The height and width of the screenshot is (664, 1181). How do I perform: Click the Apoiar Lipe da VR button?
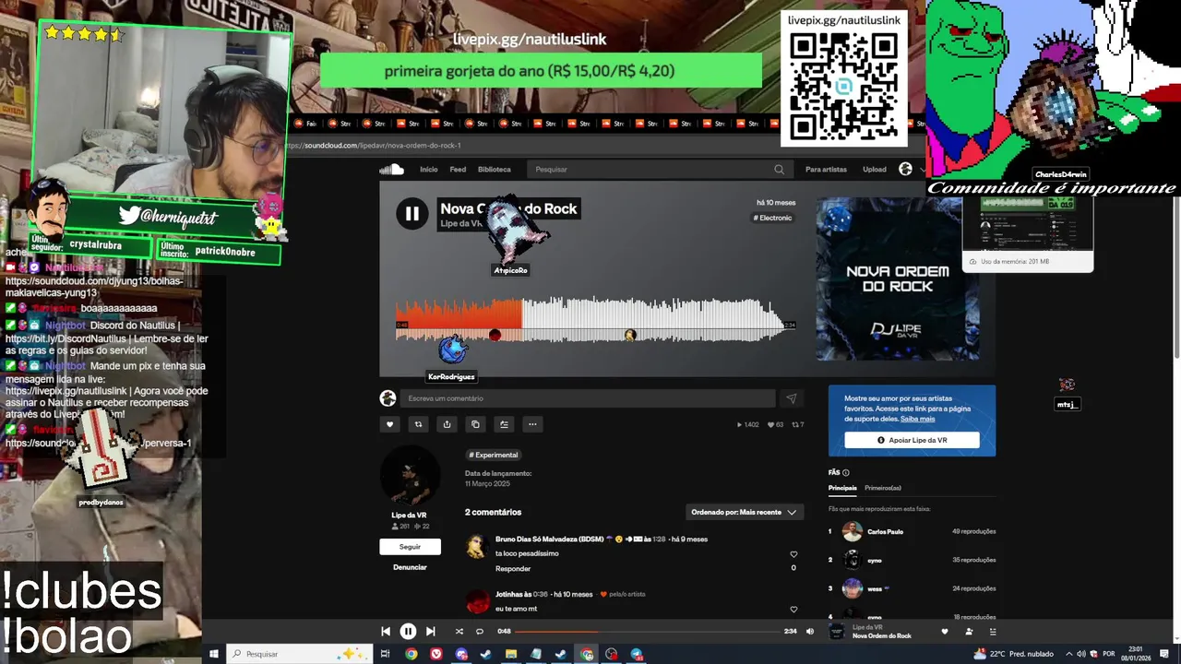[x=912, y=440]
